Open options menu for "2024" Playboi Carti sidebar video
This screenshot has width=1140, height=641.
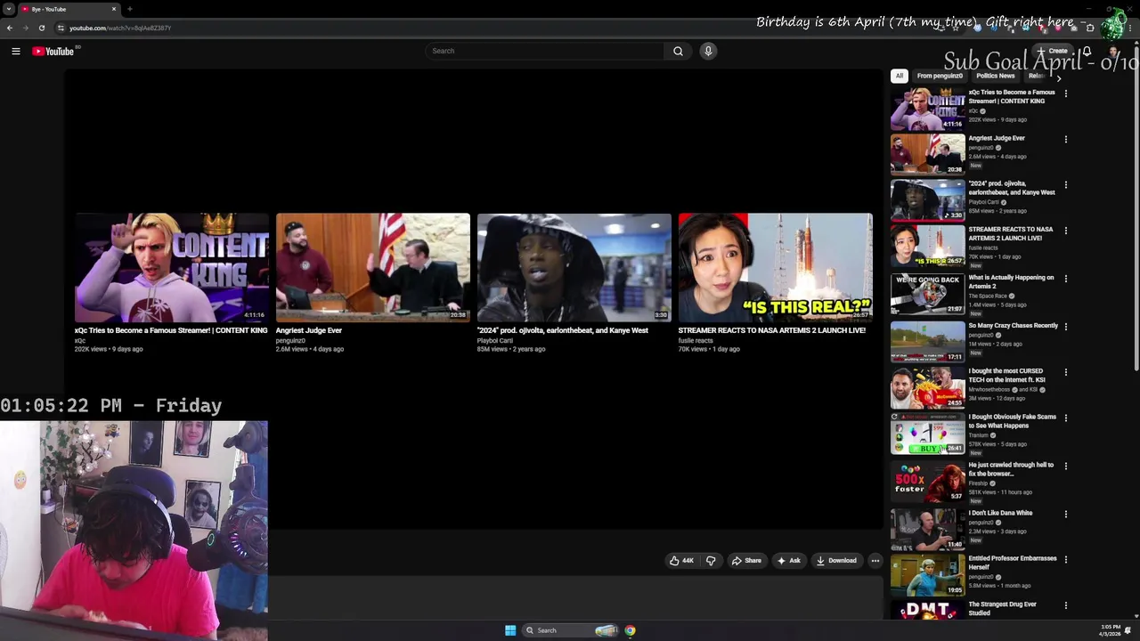[x=1065, y=185]
